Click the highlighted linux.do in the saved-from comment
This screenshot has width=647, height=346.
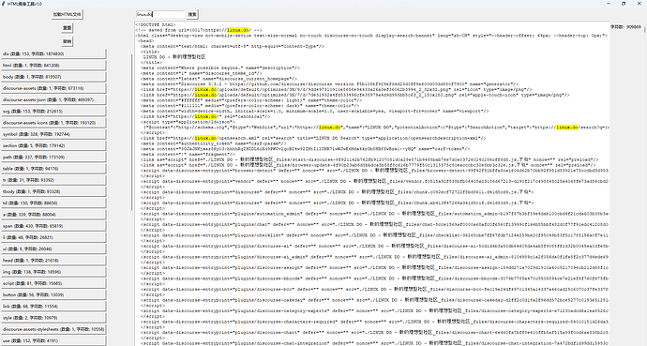point(238,30)
